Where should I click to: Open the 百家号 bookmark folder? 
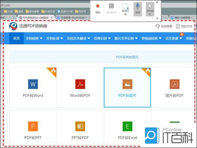pyautogui.click(x=81, y=11)
